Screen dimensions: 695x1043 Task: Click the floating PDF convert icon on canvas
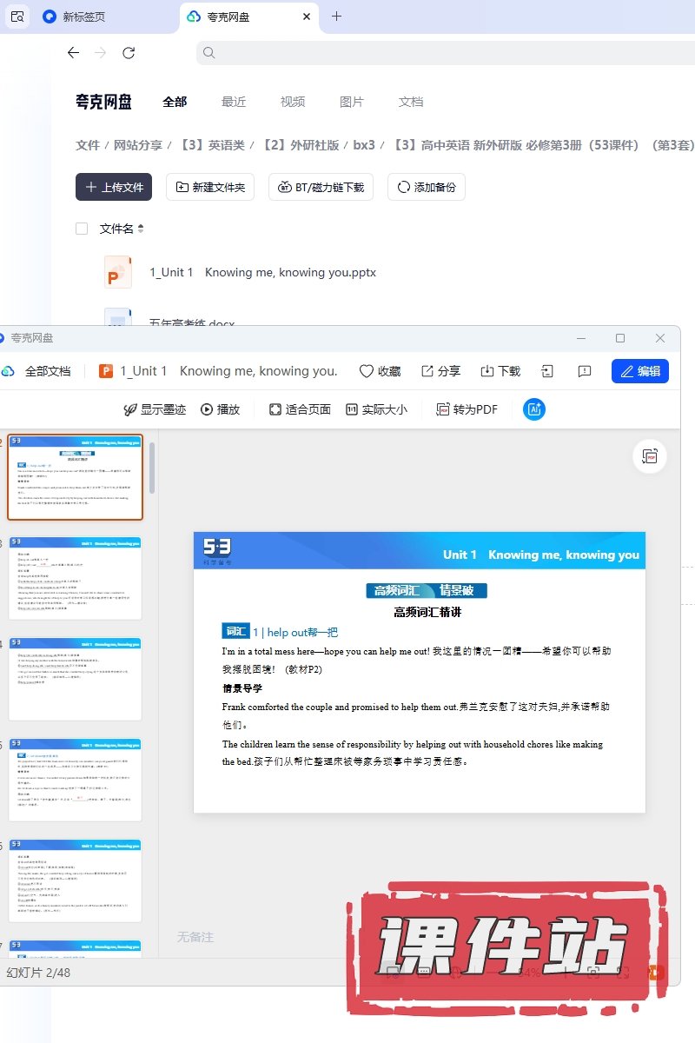(648, 455)
